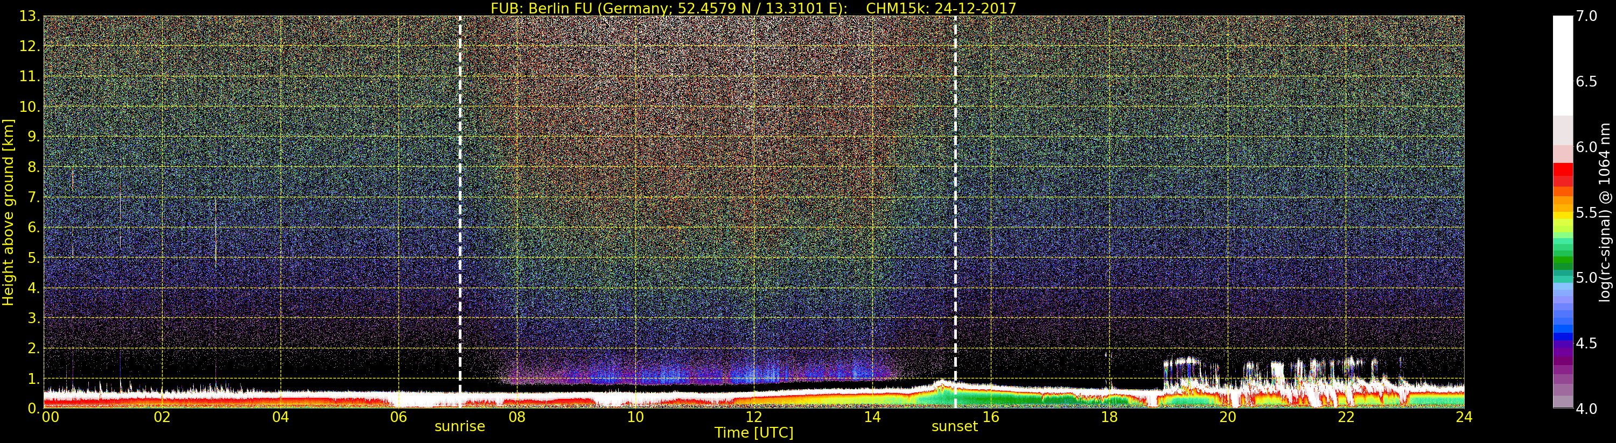Click the '4.0' colorbar tick label
This screenshot has height=443, width=1616.
(1586, 409)
